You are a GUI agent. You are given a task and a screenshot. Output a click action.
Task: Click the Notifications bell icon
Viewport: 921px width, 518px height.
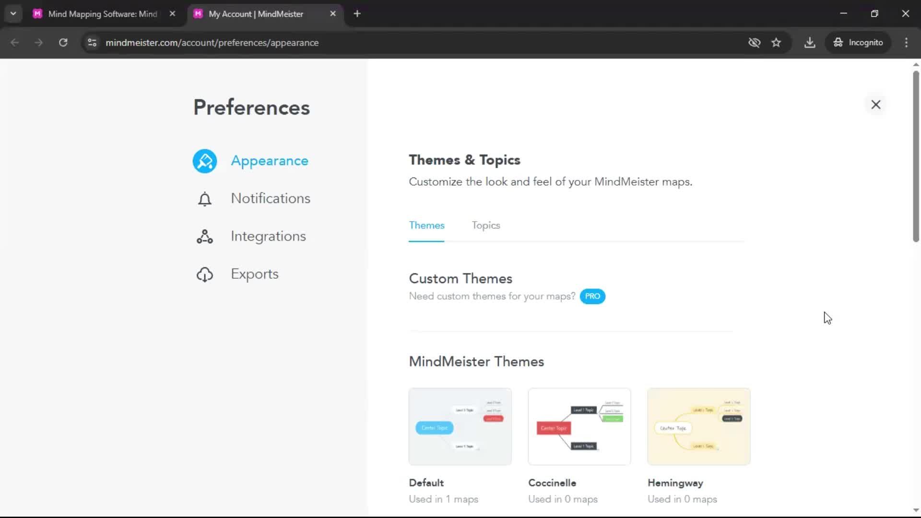click(x=205, y=199)
